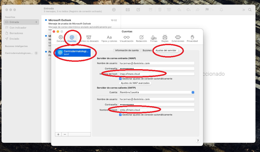
Task: Open Visualización preferences
Action: click(x=126, y=39)
